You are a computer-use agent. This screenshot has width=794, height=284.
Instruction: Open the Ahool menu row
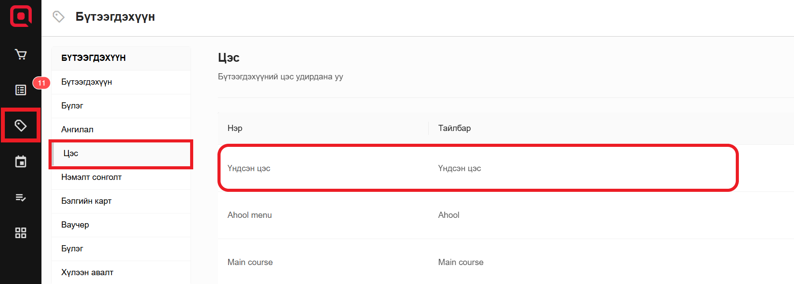(250, 215)
